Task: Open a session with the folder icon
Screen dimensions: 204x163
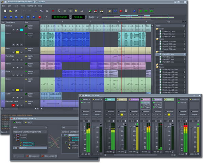Action: [x=11, y=11]
